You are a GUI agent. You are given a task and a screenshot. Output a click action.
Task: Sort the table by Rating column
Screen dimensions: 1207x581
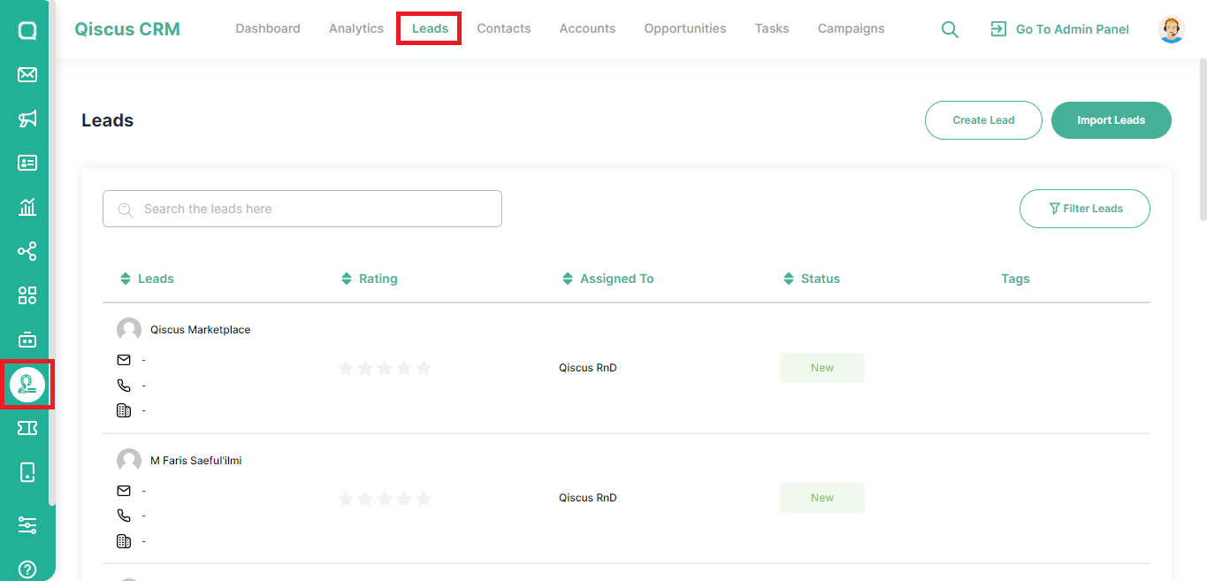(347, 279)
